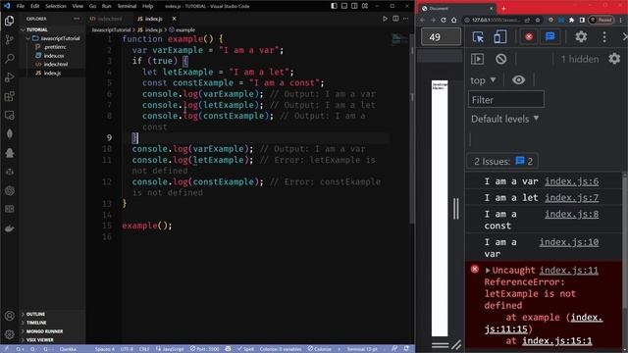Open console settings gear beside 1 hidden
This screenshot has height=353, width=628.
click(614, 59)
